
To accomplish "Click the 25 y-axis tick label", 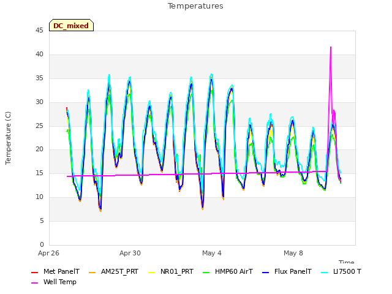I will (39, 126).
